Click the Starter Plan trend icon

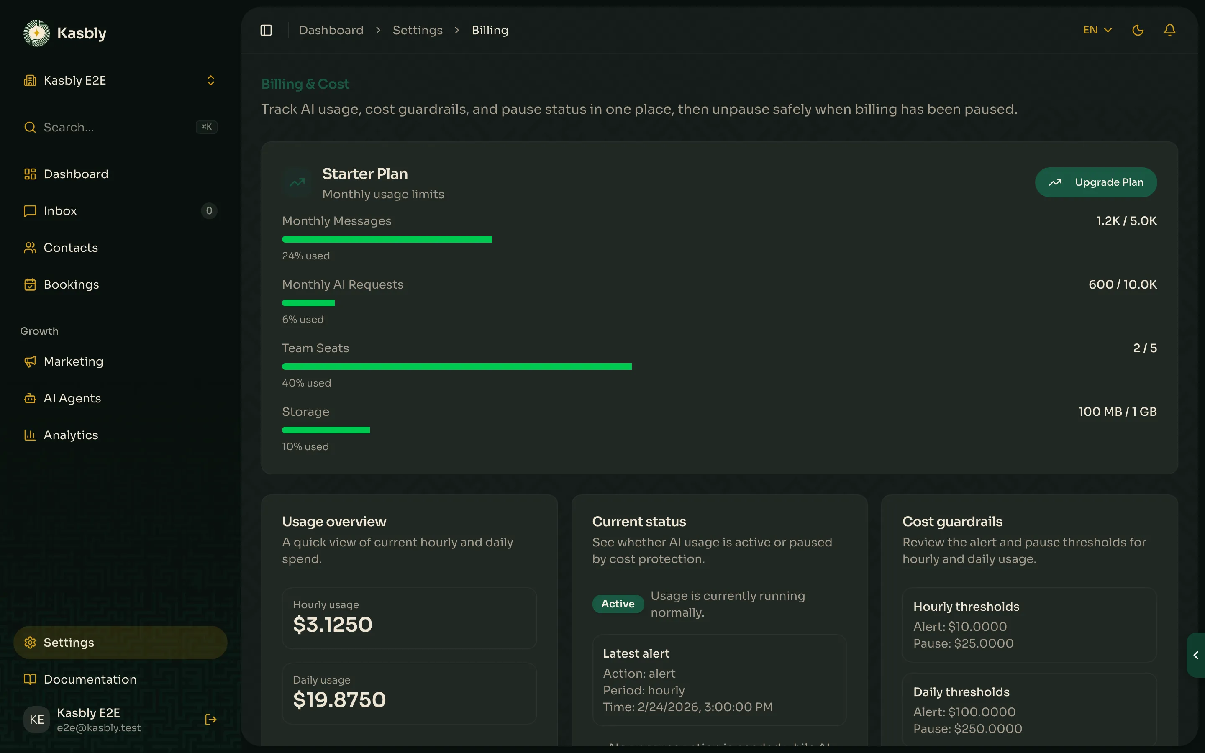point(297,182)
